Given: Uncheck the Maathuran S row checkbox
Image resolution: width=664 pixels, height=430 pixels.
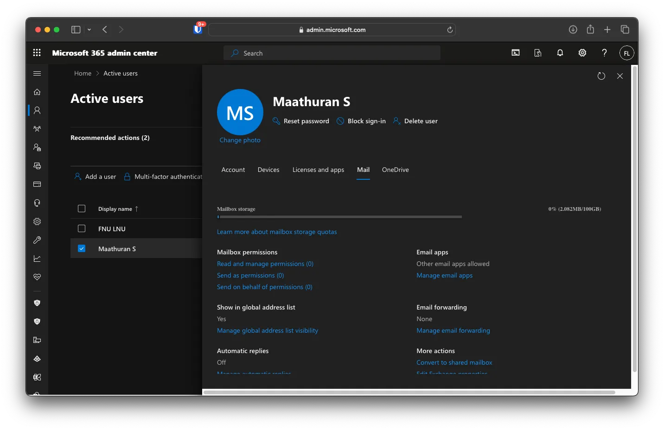Looking at the screenshot, I should (82, 248).
